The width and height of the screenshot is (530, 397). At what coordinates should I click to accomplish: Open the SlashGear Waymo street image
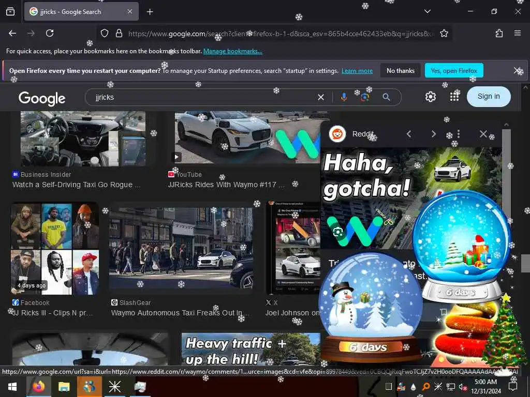[181, 249]
